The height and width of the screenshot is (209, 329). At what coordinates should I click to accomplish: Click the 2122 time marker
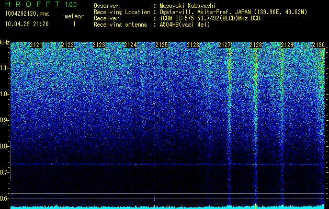pyautogui.click(x=67, y=45)
